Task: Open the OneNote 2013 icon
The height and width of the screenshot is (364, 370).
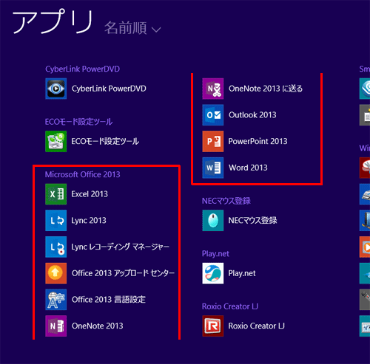Action: click(x=55, y=326)
